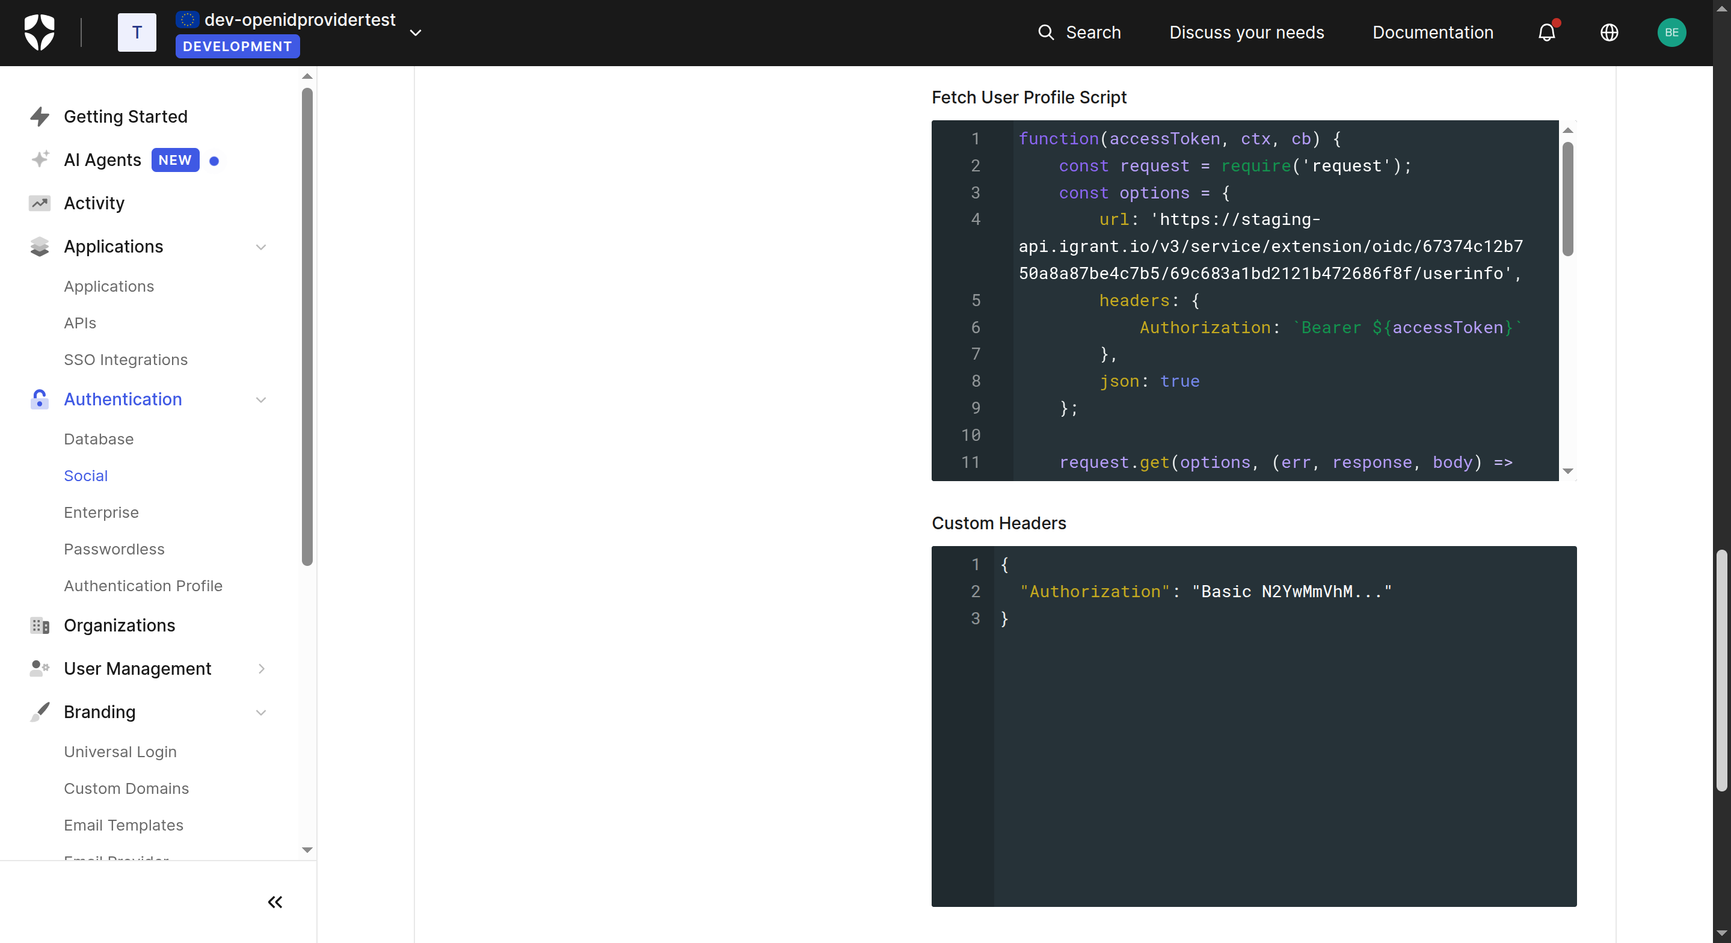Viewport: 1731px width, 943px height.
Task: Open the Documentation link
Action: 1432,32
